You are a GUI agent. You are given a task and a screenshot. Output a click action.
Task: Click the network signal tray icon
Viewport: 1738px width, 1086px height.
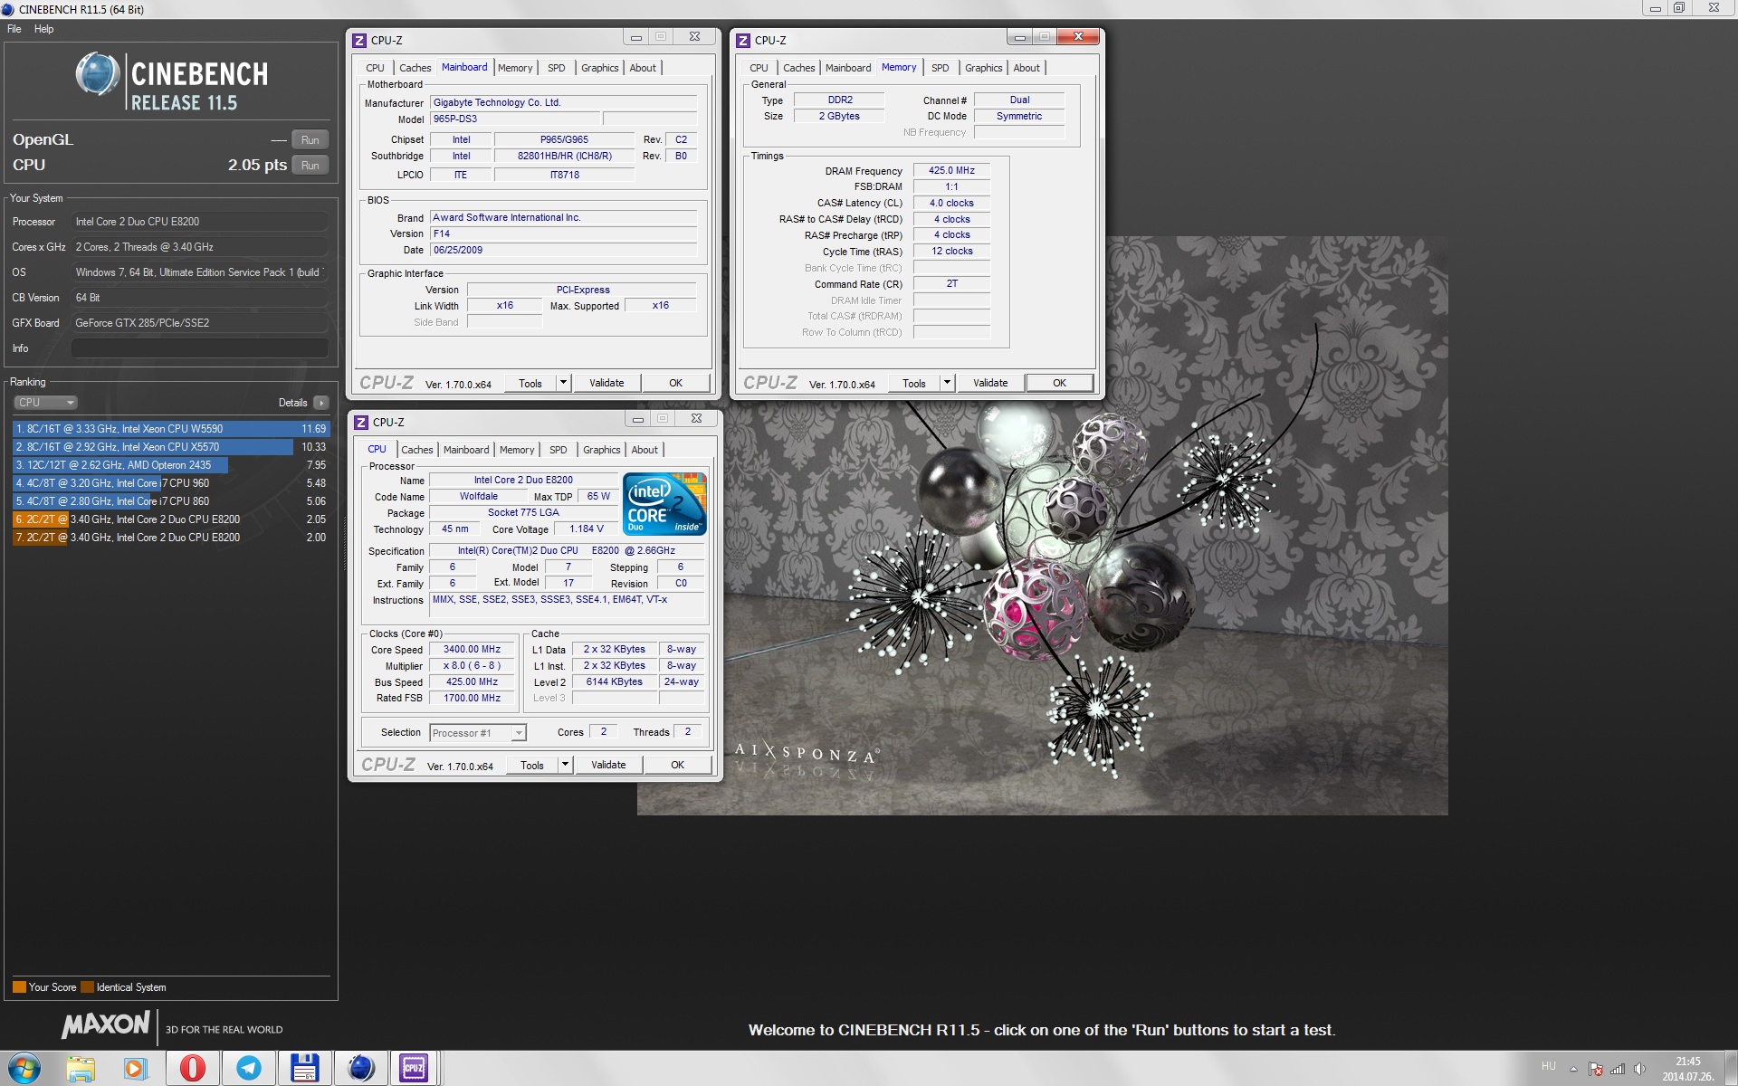pos(1618,1069)
